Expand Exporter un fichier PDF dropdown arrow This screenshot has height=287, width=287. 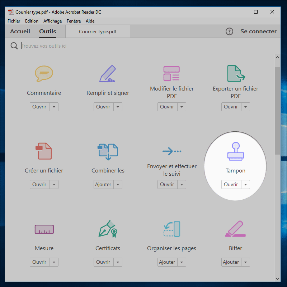click(x=245, y=107)
